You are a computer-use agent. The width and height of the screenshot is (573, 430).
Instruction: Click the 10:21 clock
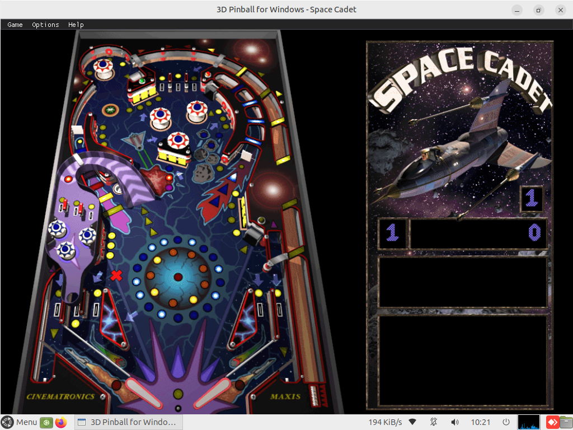point(480,422)
